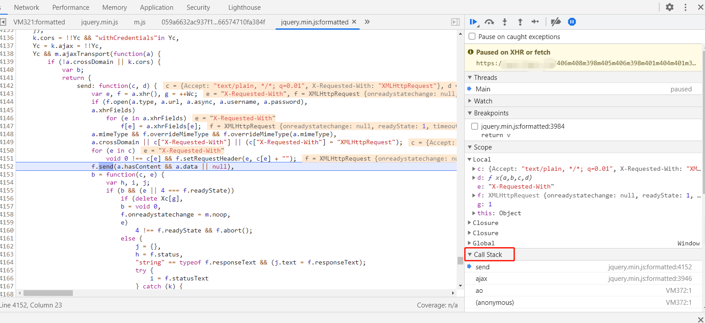Image resolution: width=705 pixels, height=323 pixels.
Task: Open the m.js file tab
Action: 139,22
